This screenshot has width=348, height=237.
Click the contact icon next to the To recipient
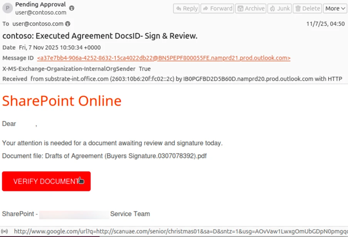tap(68, 23)
